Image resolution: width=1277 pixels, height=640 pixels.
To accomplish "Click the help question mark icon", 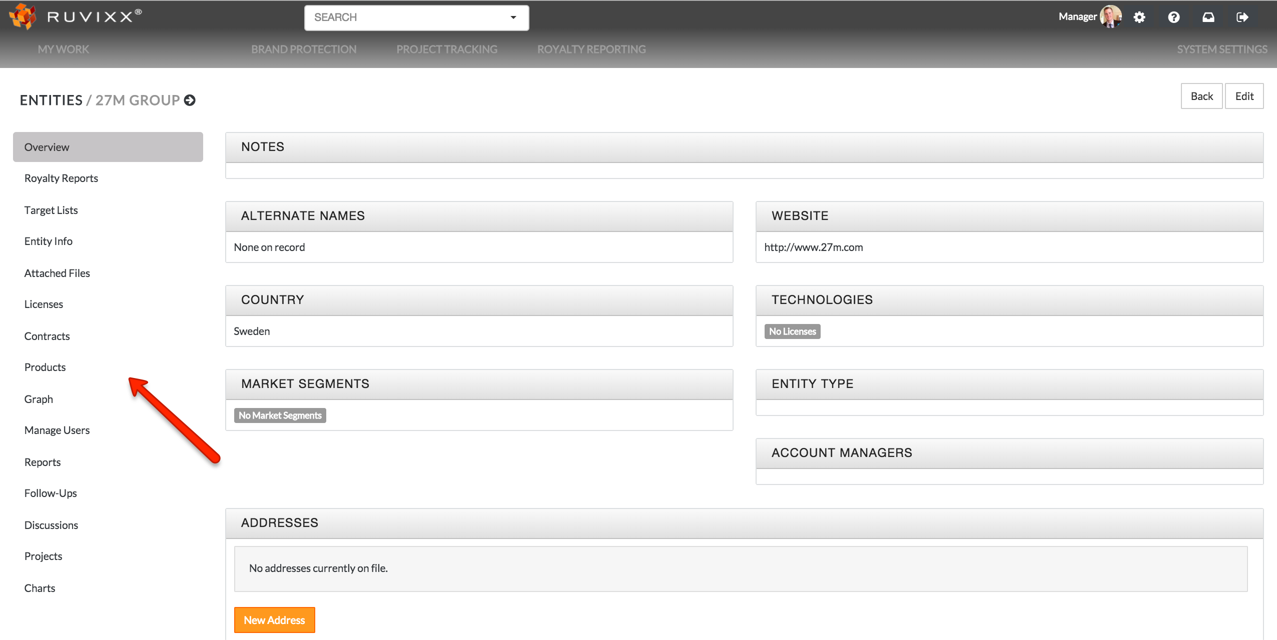I will [1173, 17].
